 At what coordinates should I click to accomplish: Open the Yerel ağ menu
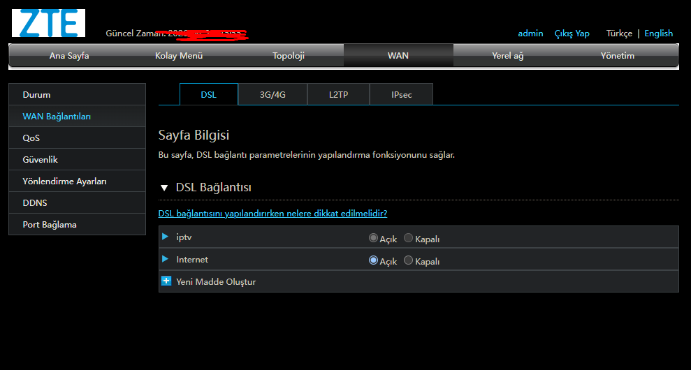(508, 56)
